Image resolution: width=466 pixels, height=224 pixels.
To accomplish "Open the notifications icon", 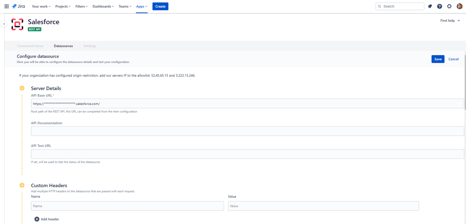I will (x=430, y=6).
